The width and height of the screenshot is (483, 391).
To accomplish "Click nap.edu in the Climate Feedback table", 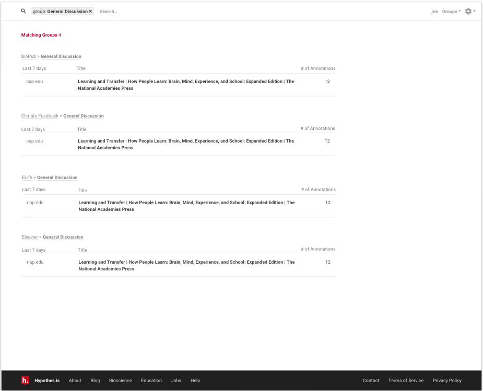I will click(34, 141).
